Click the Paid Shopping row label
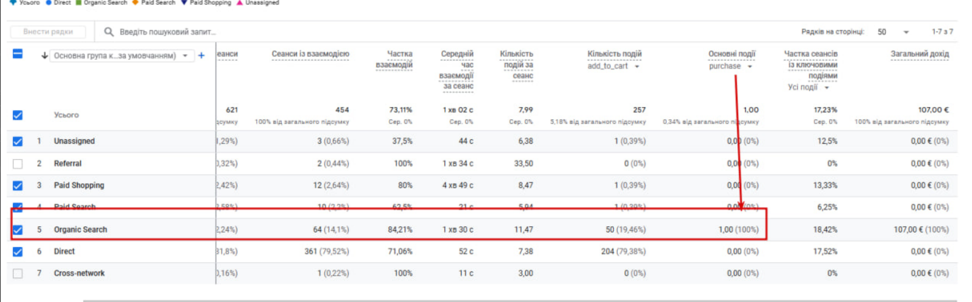This screenshot has width=972, height=302. (x=79, y=185)
